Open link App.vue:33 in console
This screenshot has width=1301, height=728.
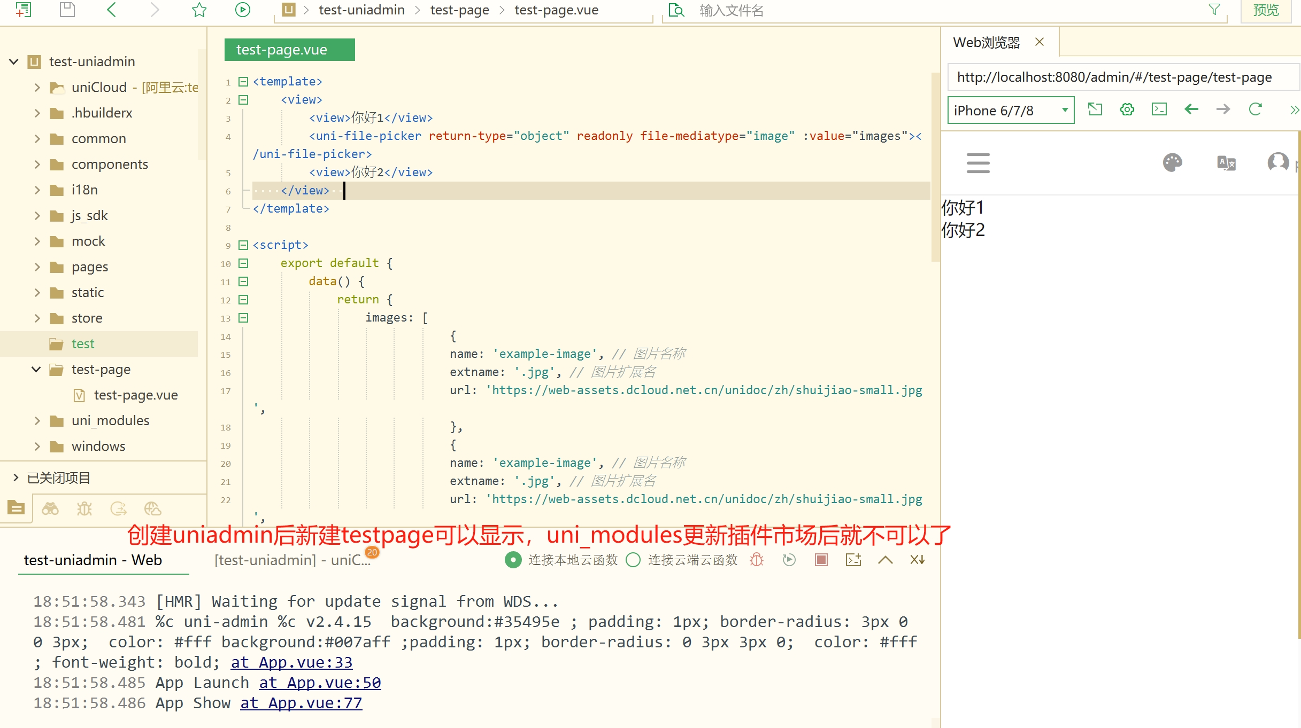click(x=291, y=662)
